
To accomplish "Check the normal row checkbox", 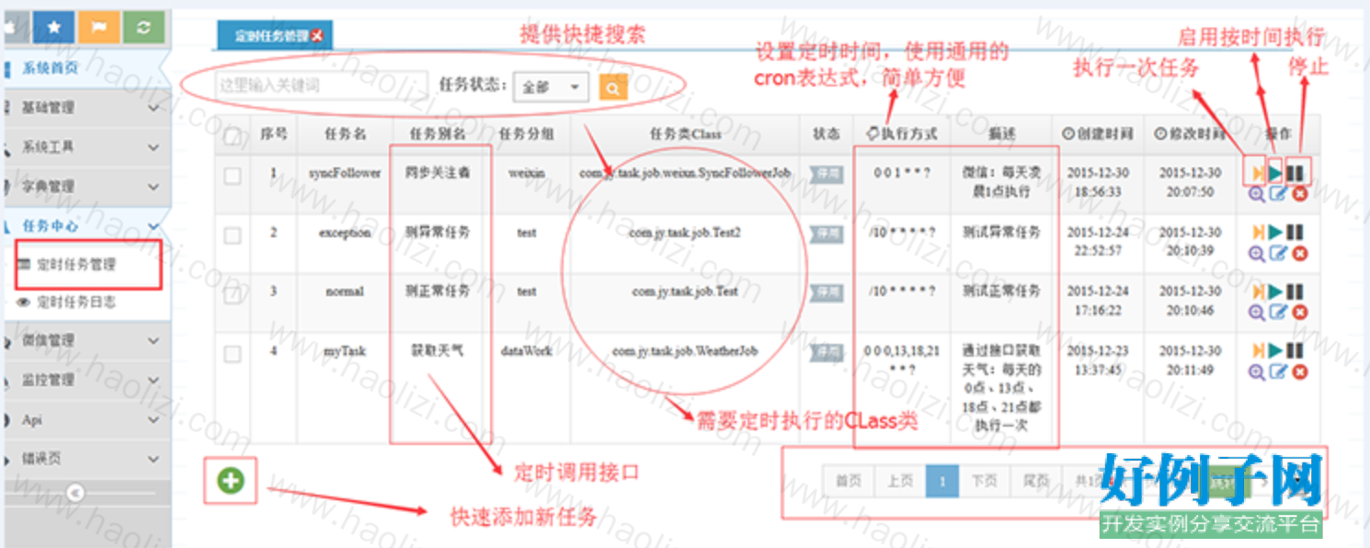I will pos(233,295).
